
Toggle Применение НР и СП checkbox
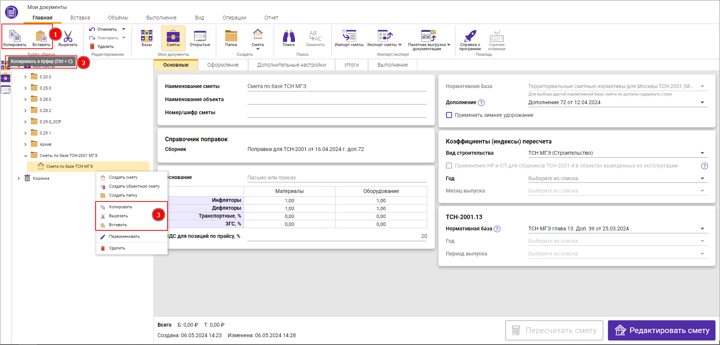click(x=449, y=166)
